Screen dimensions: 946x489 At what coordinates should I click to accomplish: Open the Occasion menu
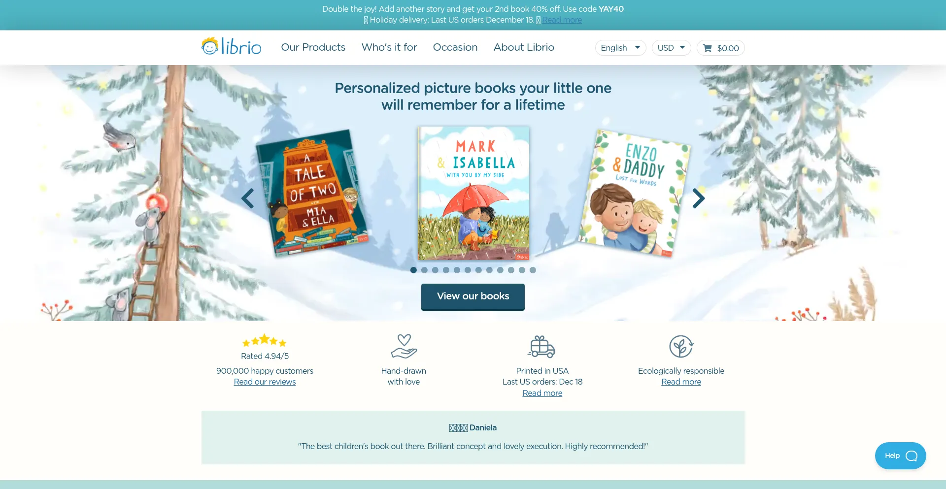pyautogui.click(x=455, y=47)
